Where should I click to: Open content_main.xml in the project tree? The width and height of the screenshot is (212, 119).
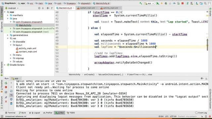click(27, 52)
